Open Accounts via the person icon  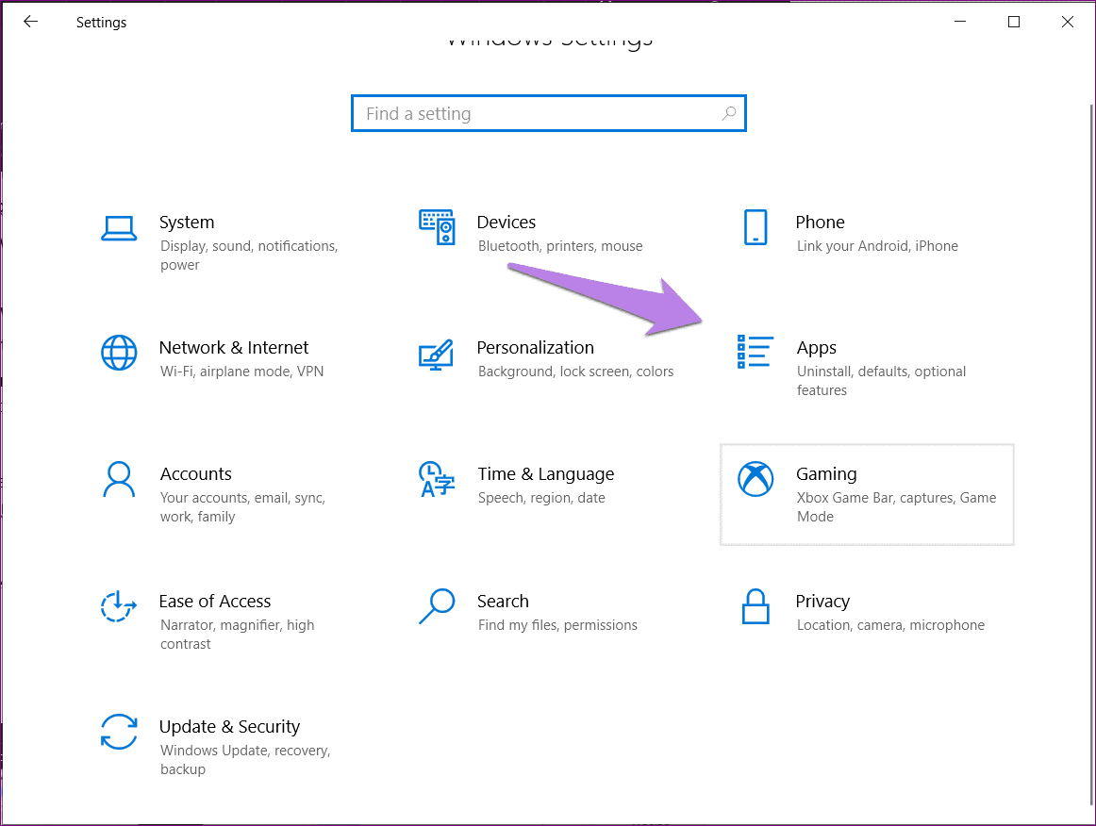click(119, 480)
